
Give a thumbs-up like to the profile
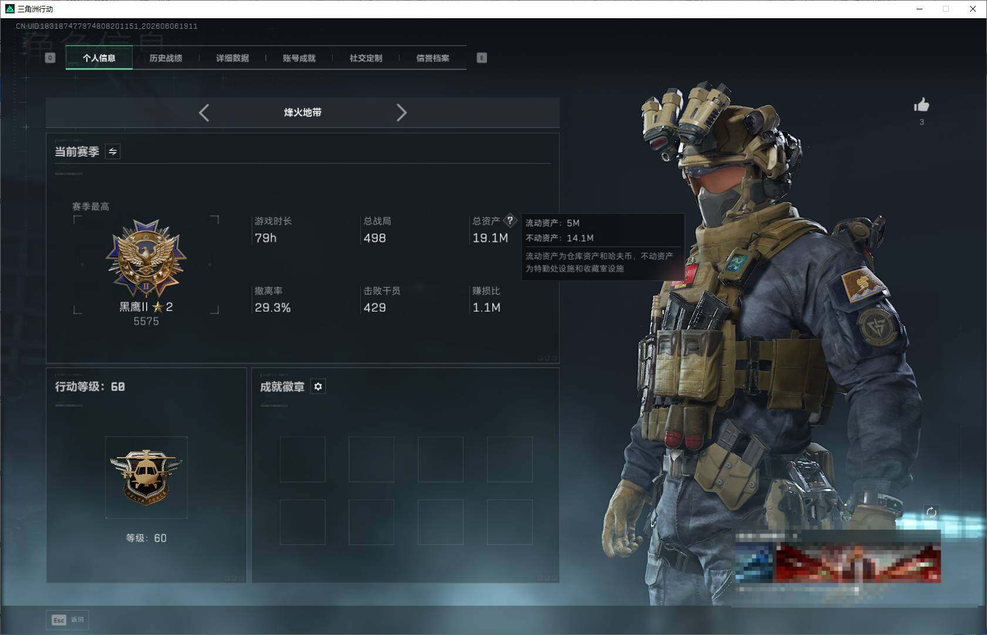[921, 105]
